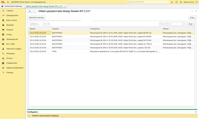This screenshot has height=119, width=199.
Task: Select row Реализация № 164 от 31.03.2026
Action: point(112,40)
